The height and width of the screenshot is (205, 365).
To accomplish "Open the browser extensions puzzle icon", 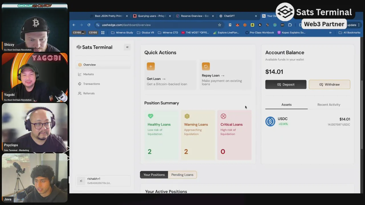I will (290, 25).
